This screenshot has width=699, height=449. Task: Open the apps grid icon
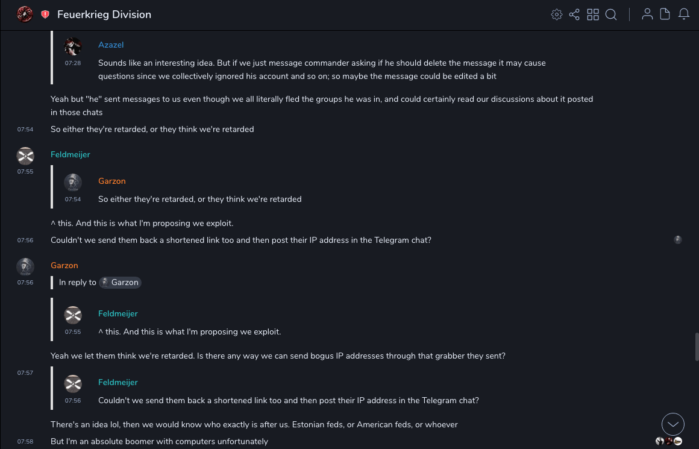click(593, 14)
